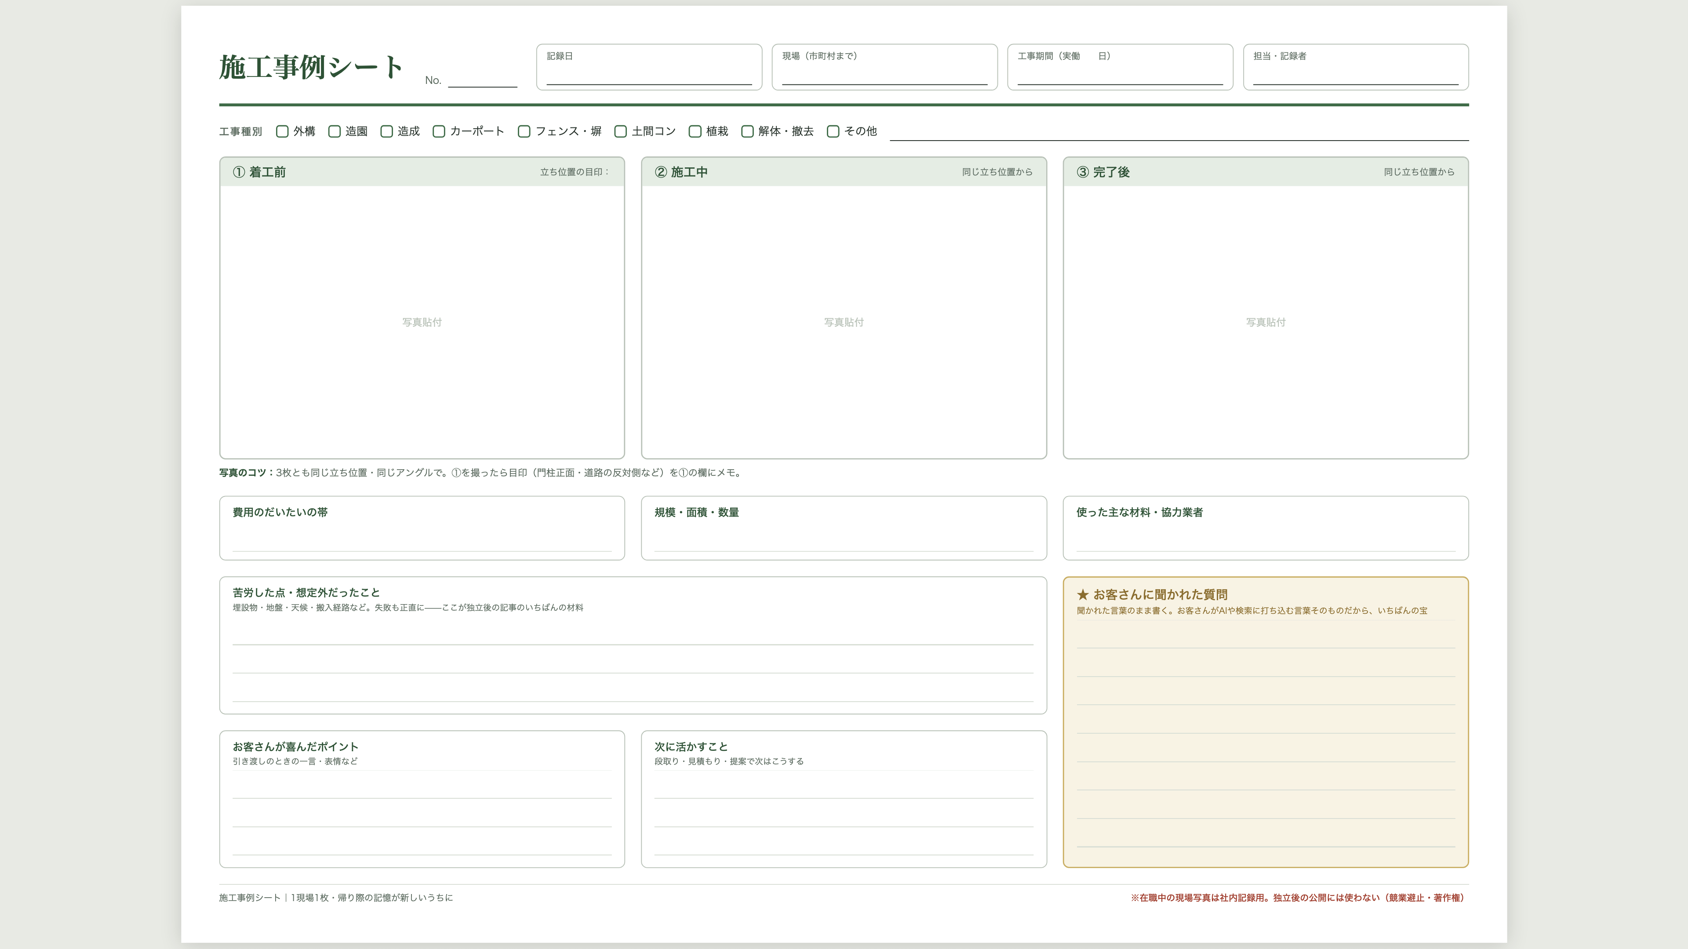Click the 次に活かすこと section
1688x949 pixels.
[x=844, y=800]
